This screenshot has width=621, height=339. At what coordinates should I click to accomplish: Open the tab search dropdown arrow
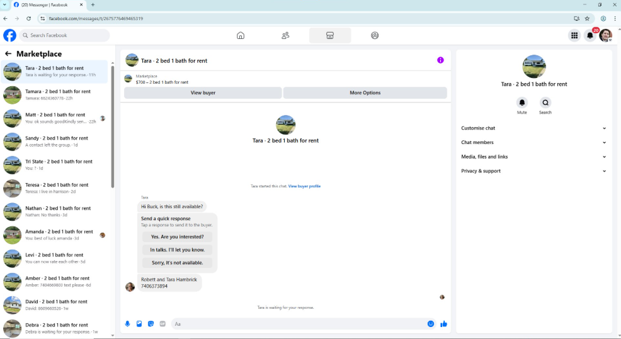(x=4, y=5)
